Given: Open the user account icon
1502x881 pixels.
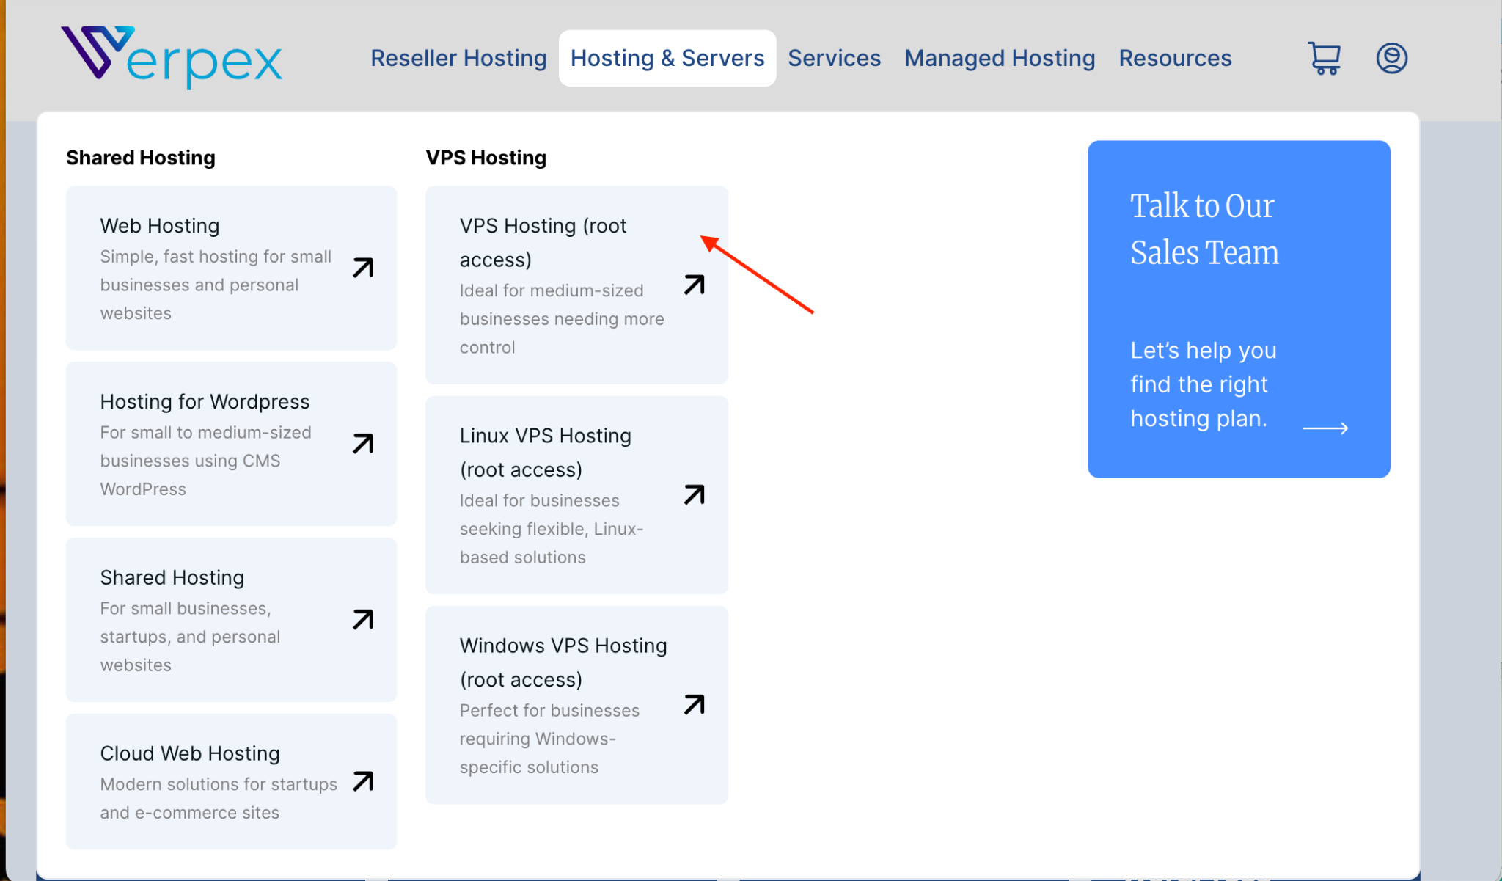Looking at the screenshot, I should point(1391,58).
